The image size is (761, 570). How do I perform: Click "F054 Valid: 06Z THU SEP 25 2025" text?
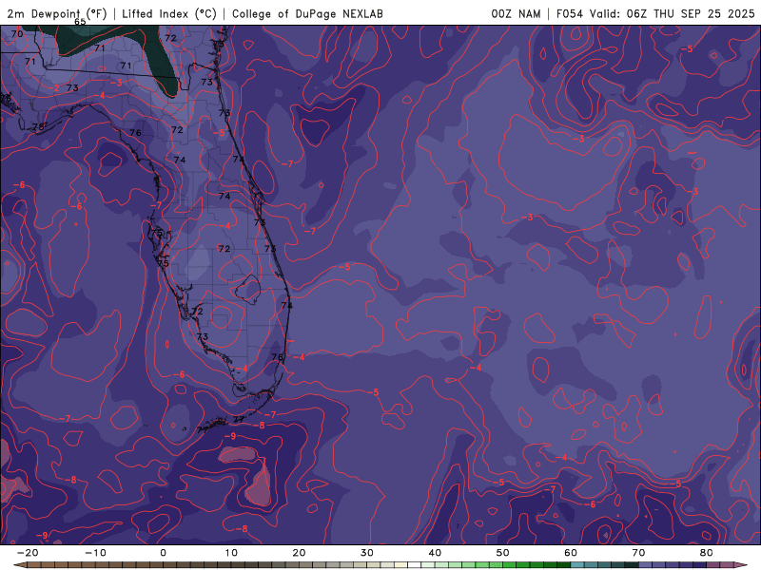coord(655,13)
